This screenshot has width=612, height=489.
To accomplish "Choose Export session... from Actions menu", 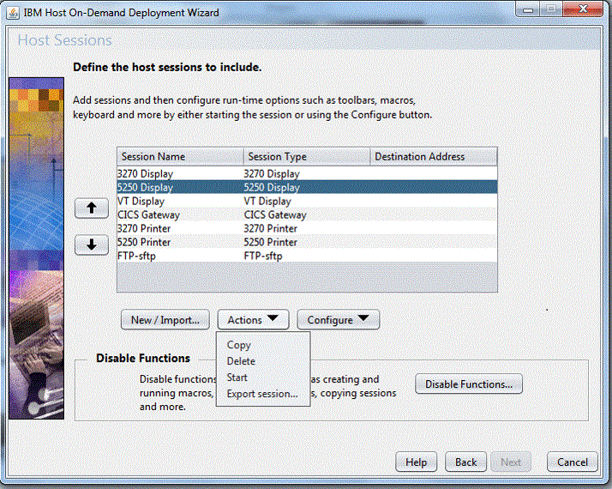I will tap(262, 394).
